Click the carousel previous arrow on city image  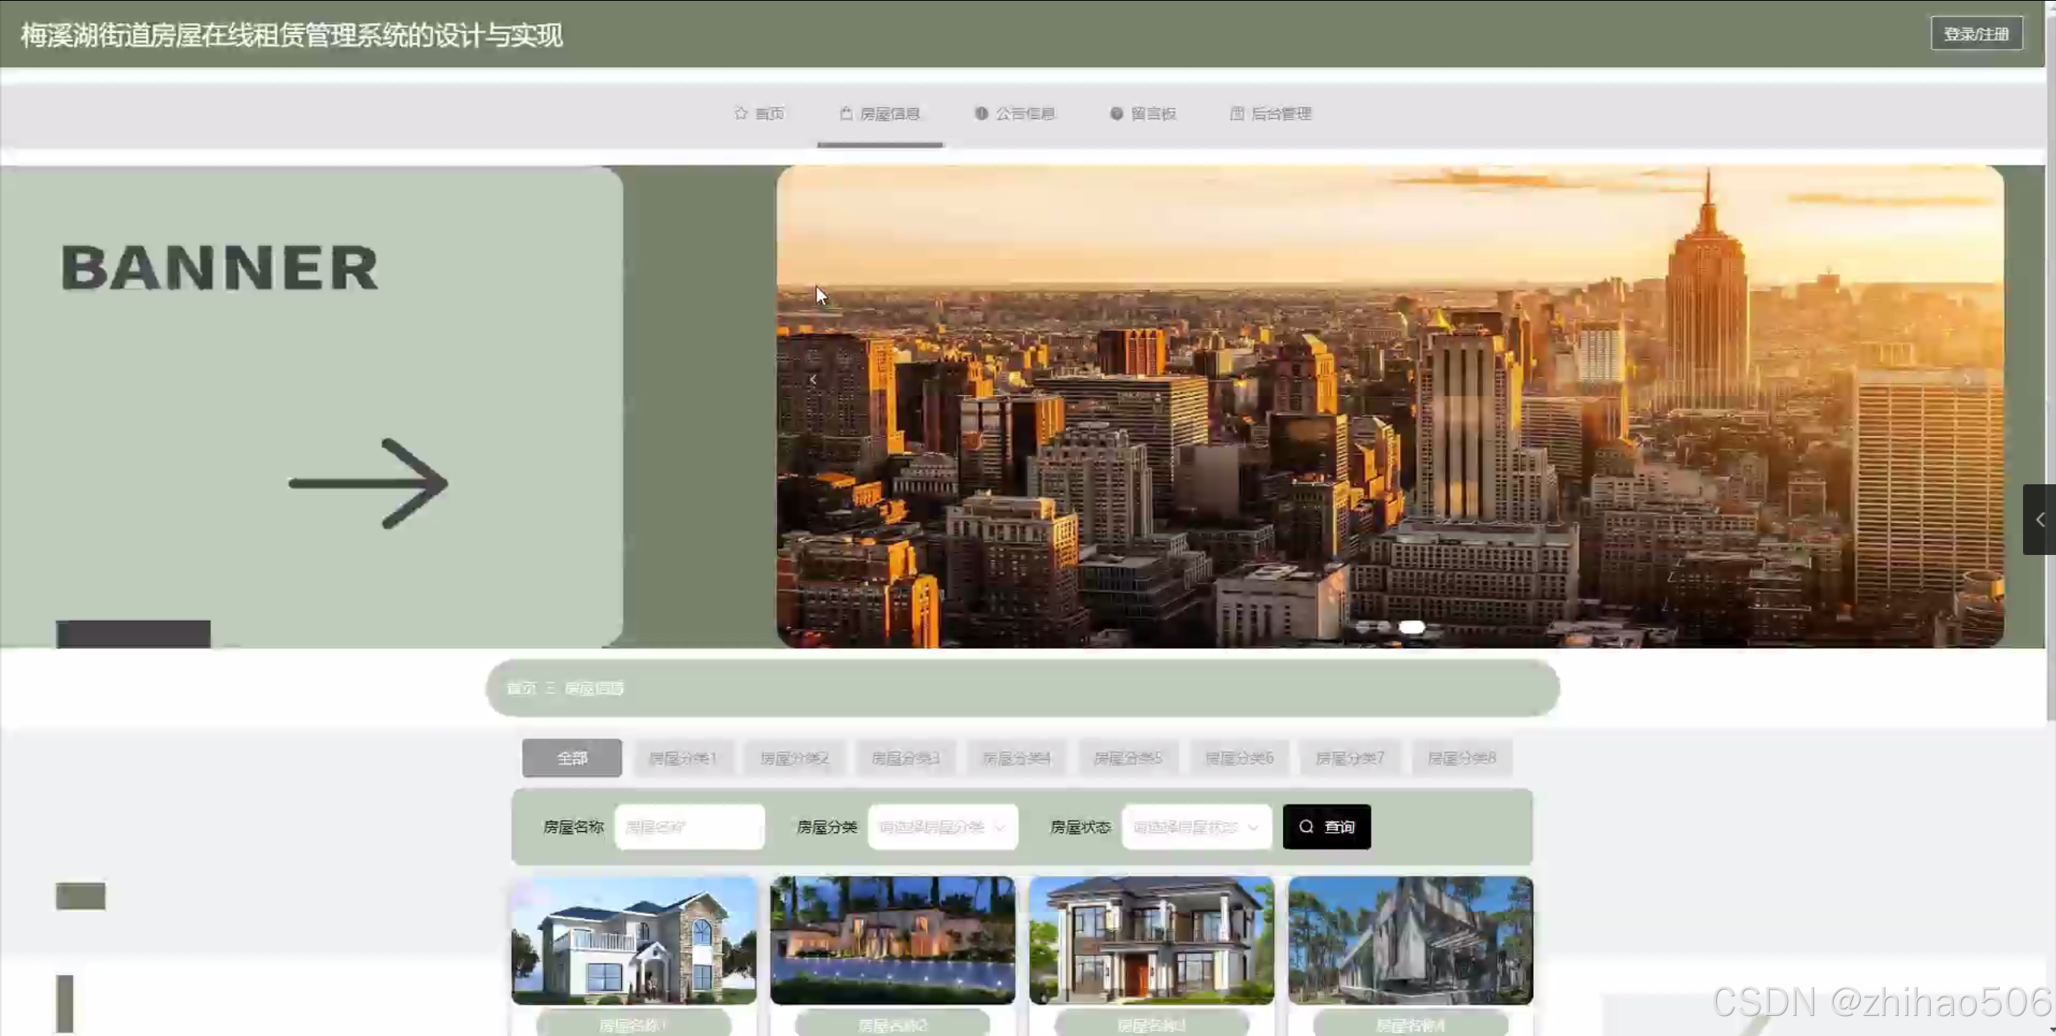(x=813, y=379)
